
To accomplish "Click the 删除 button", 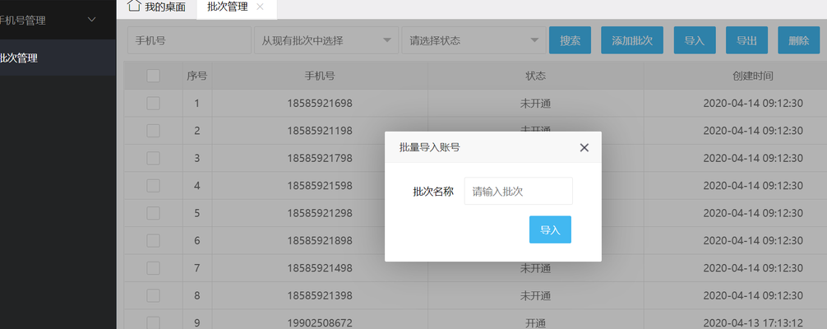I will click(x=798, y=40).
